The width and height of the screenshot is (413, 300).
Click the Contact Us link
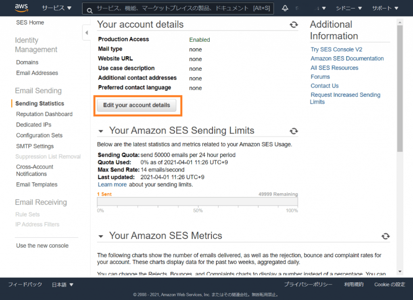325,86
